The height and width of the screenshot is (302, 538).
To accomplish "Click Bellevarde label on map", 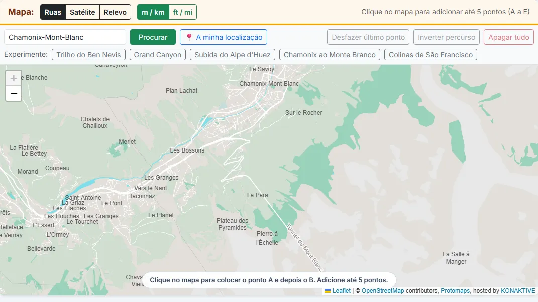I will pos(41,248).
